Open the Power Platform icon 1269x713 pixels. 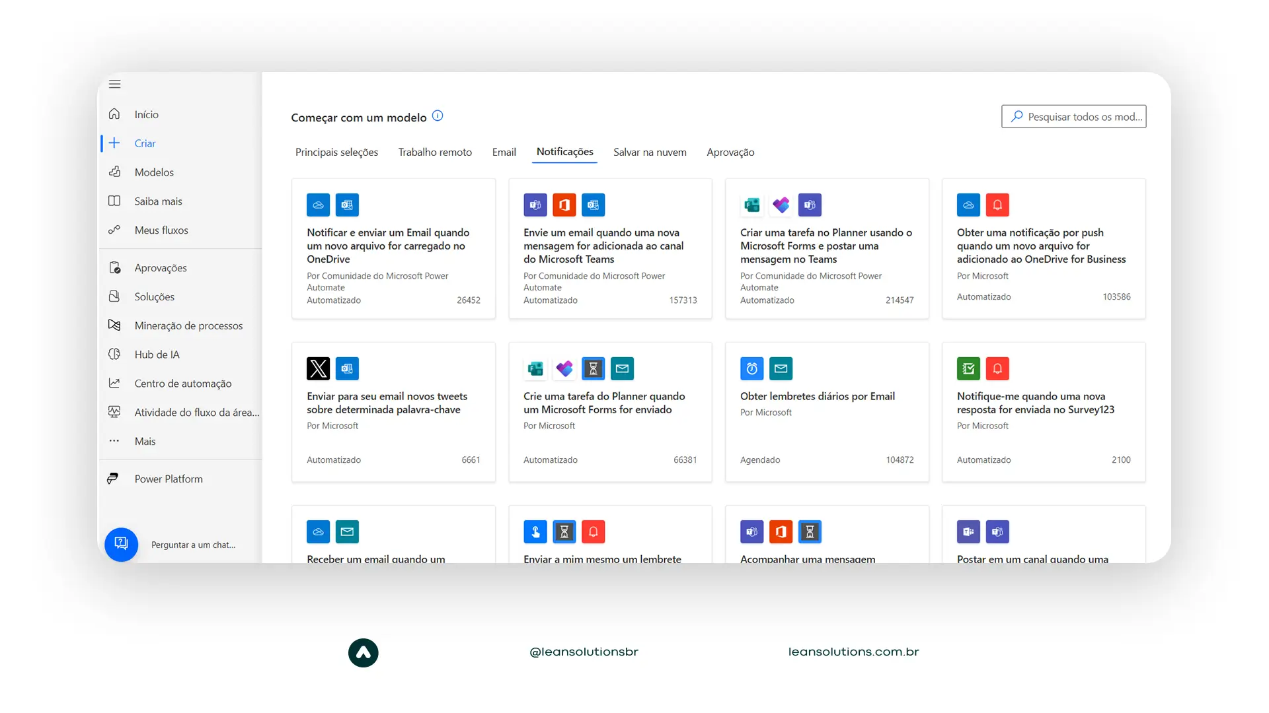point(113,479)
